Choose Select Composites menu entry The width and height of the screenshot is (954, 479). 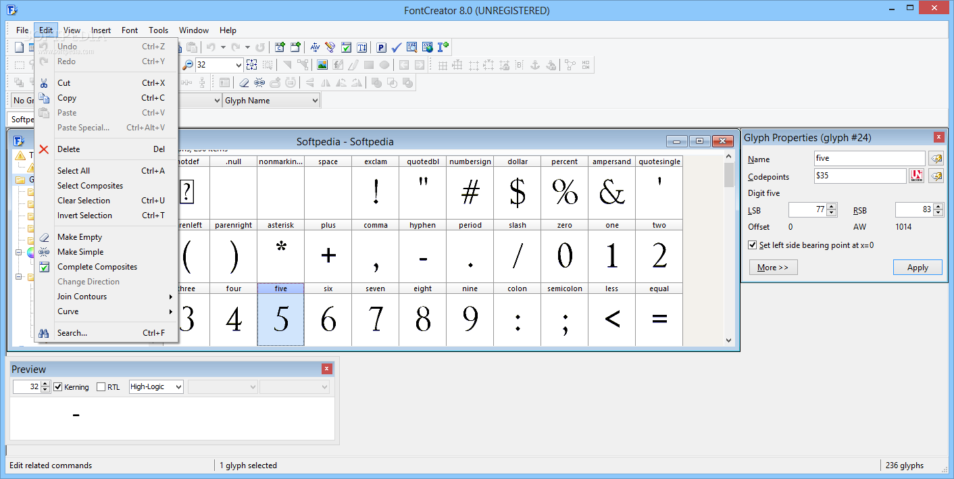[x=107, y=186]
